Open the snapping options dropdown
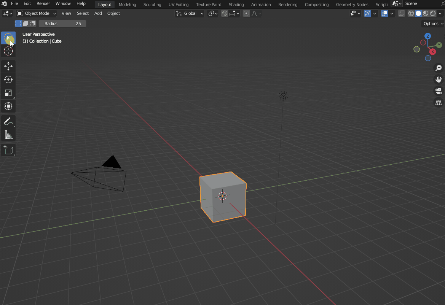445x305 pixels. 235,13
